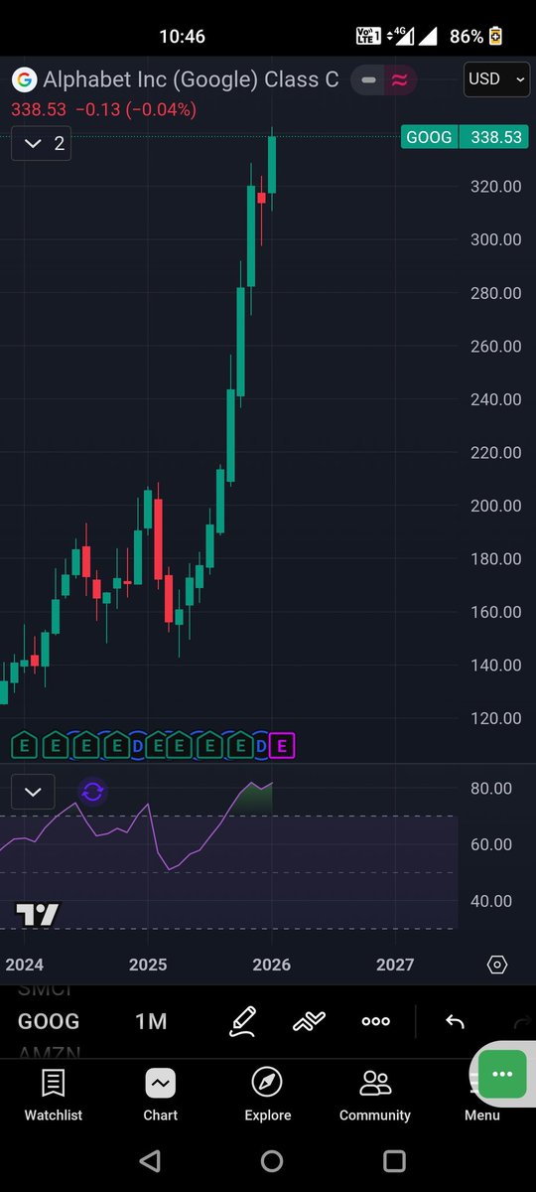Tap the 140.00 price axis label
Screen dimensions: 536x1192
pos(496,666)
